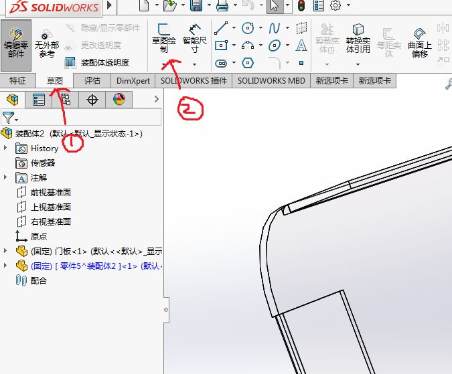452x374 pixels.
Task: Open the ConfigurationManager panel tab
Action: click(x=65, y=100)
